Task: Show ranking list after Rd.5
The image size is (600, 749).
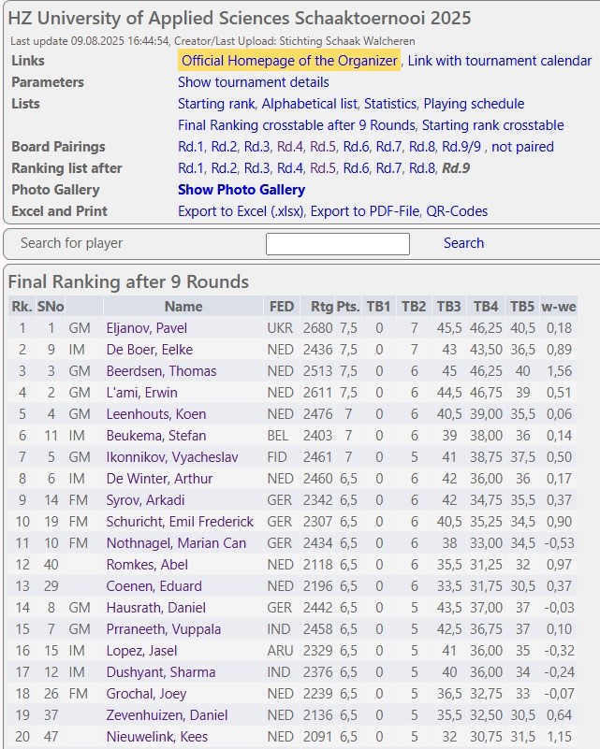Action: pyautogui.click(x=323, y=168)
